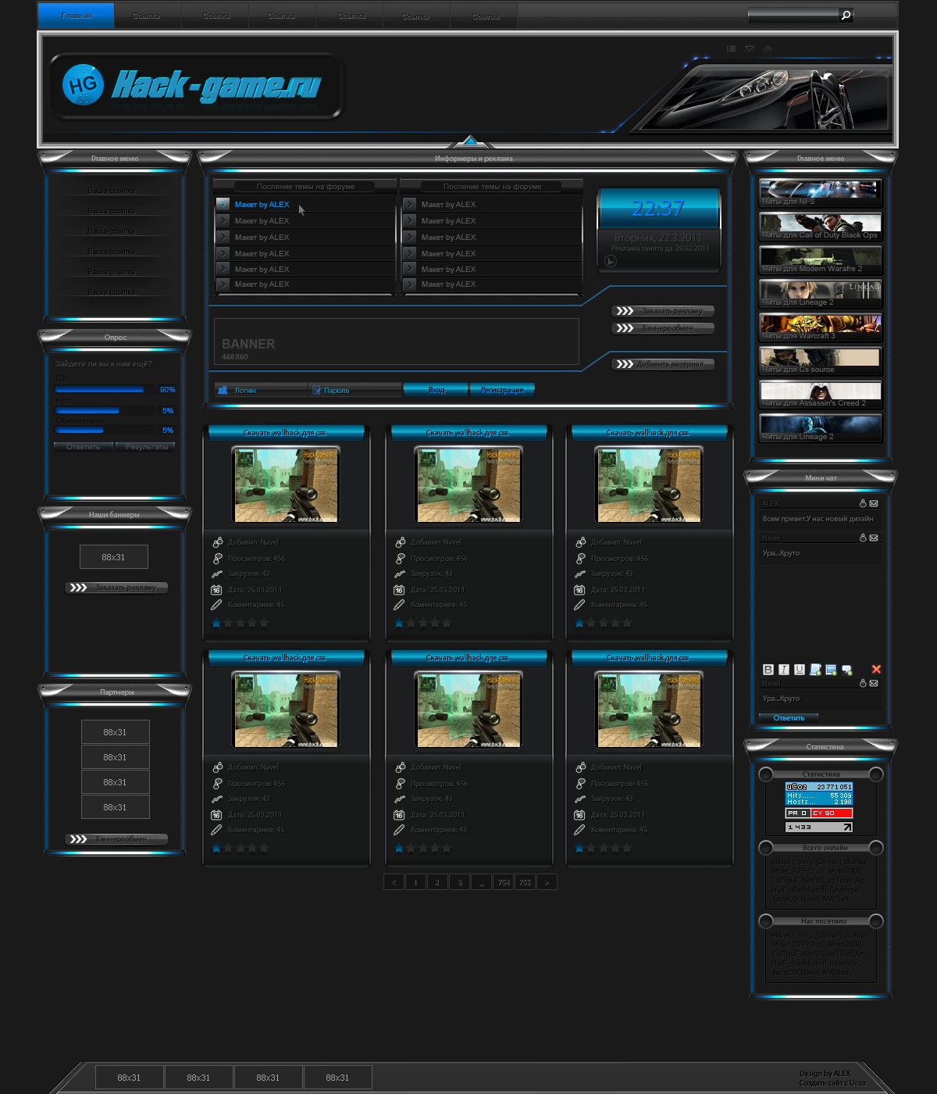The height and width of the screenshot is (1094, 937).
Task: Click the Добавить материал button
Action: (x=663, y=363)
